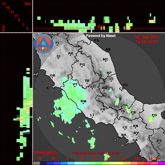Click the SA city label on map
The image size is (165, 165).
pos(135,140)
